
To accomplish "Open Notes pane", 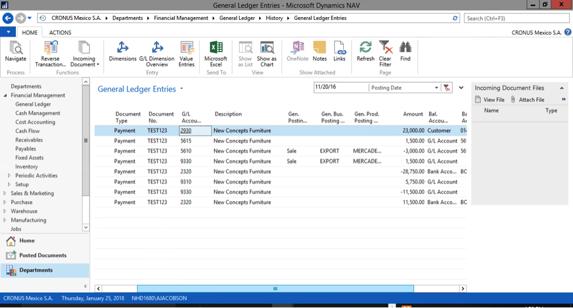I will tap(319, 51).
